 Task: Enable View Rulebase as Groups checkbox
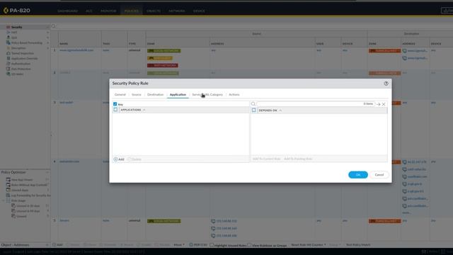pos(249,245)
